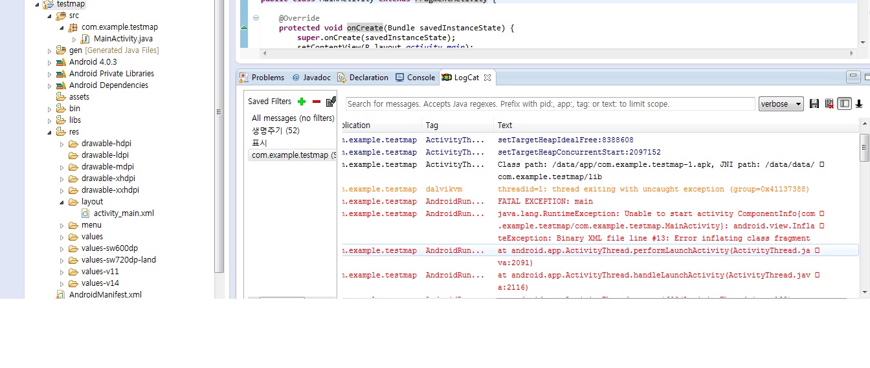Click the libs folder icon
The width and height of the screenshot is (870, 368).
pos(61,120)
